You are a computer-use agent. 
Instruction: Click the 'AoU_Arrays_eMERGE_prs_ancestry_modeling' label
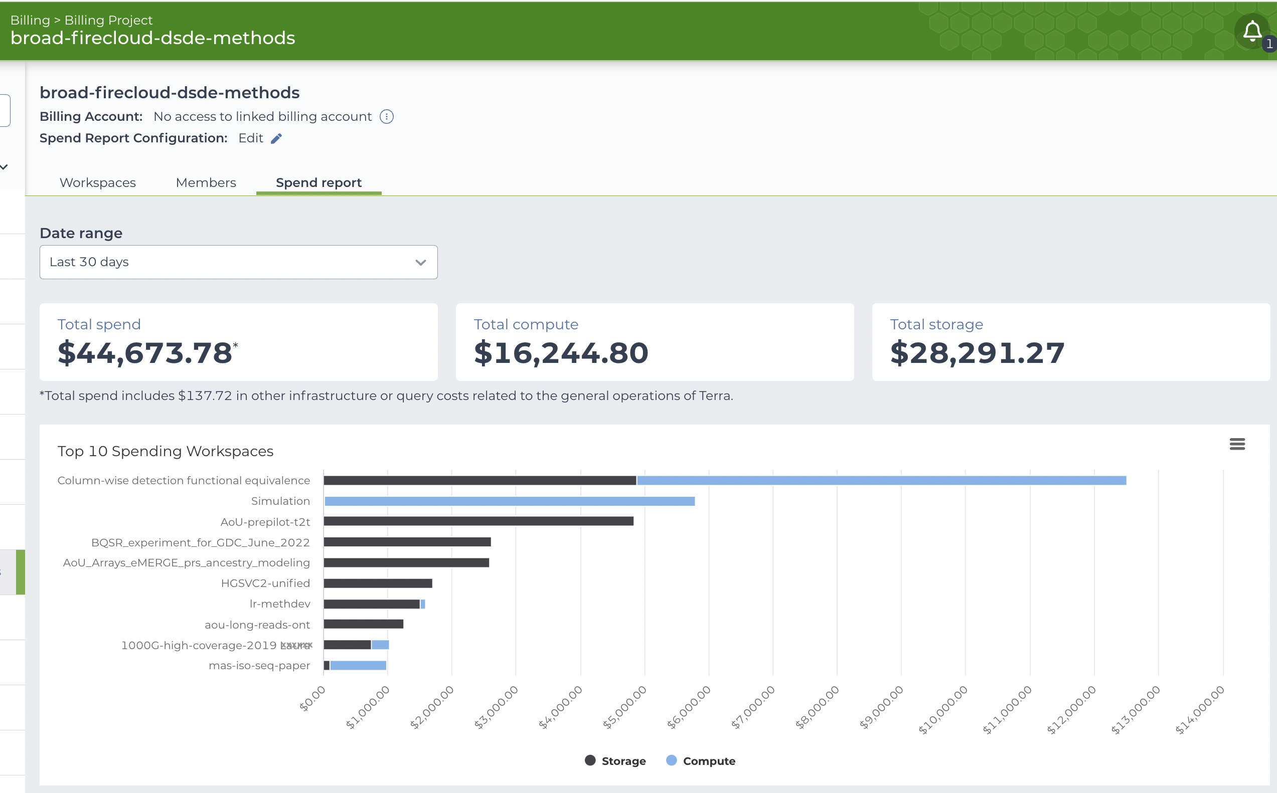tap(186, 563)
